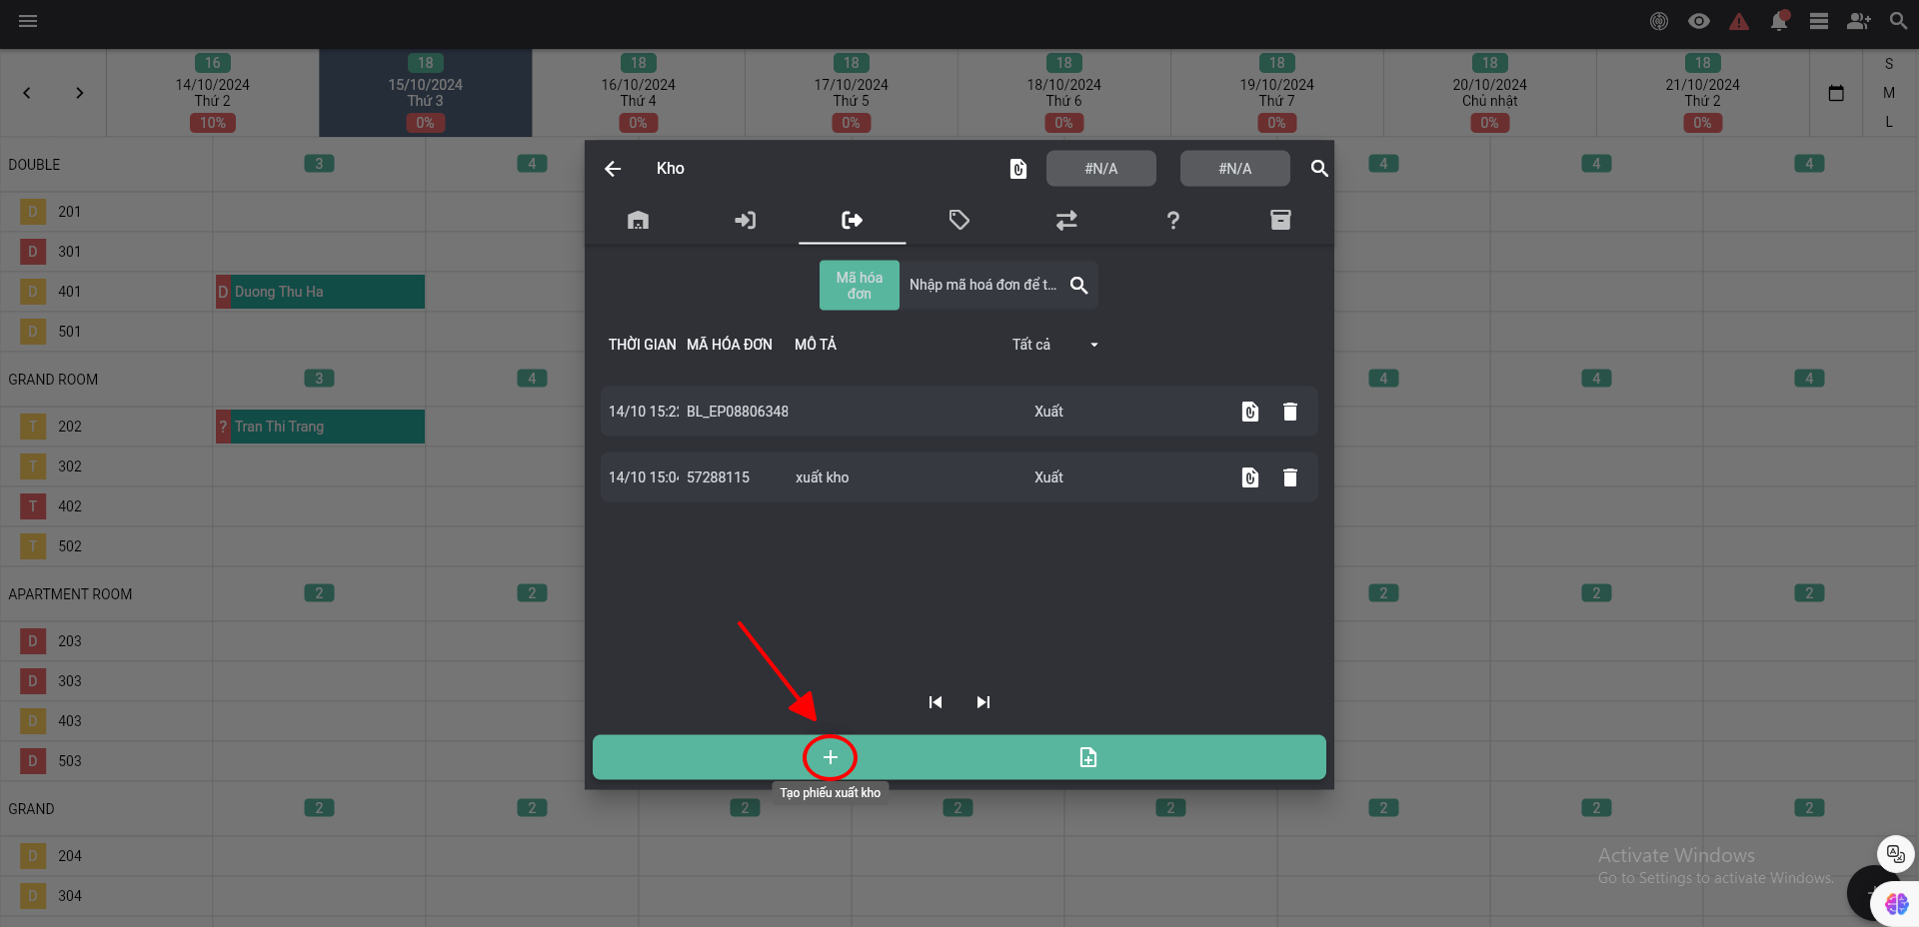Screen dimensions: 1919x927
Task: Click the attachment document icon in Kho header
Action: point(1017,169)
